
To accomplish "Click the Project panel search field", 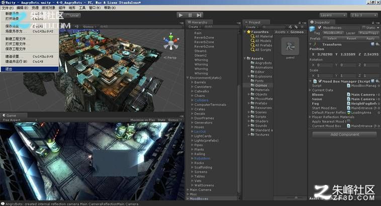I will click(274, 27).
